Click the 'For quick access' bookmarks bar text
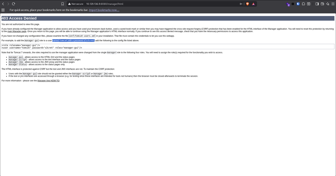This screenshot has width=336, height=176. coord(49,10)
